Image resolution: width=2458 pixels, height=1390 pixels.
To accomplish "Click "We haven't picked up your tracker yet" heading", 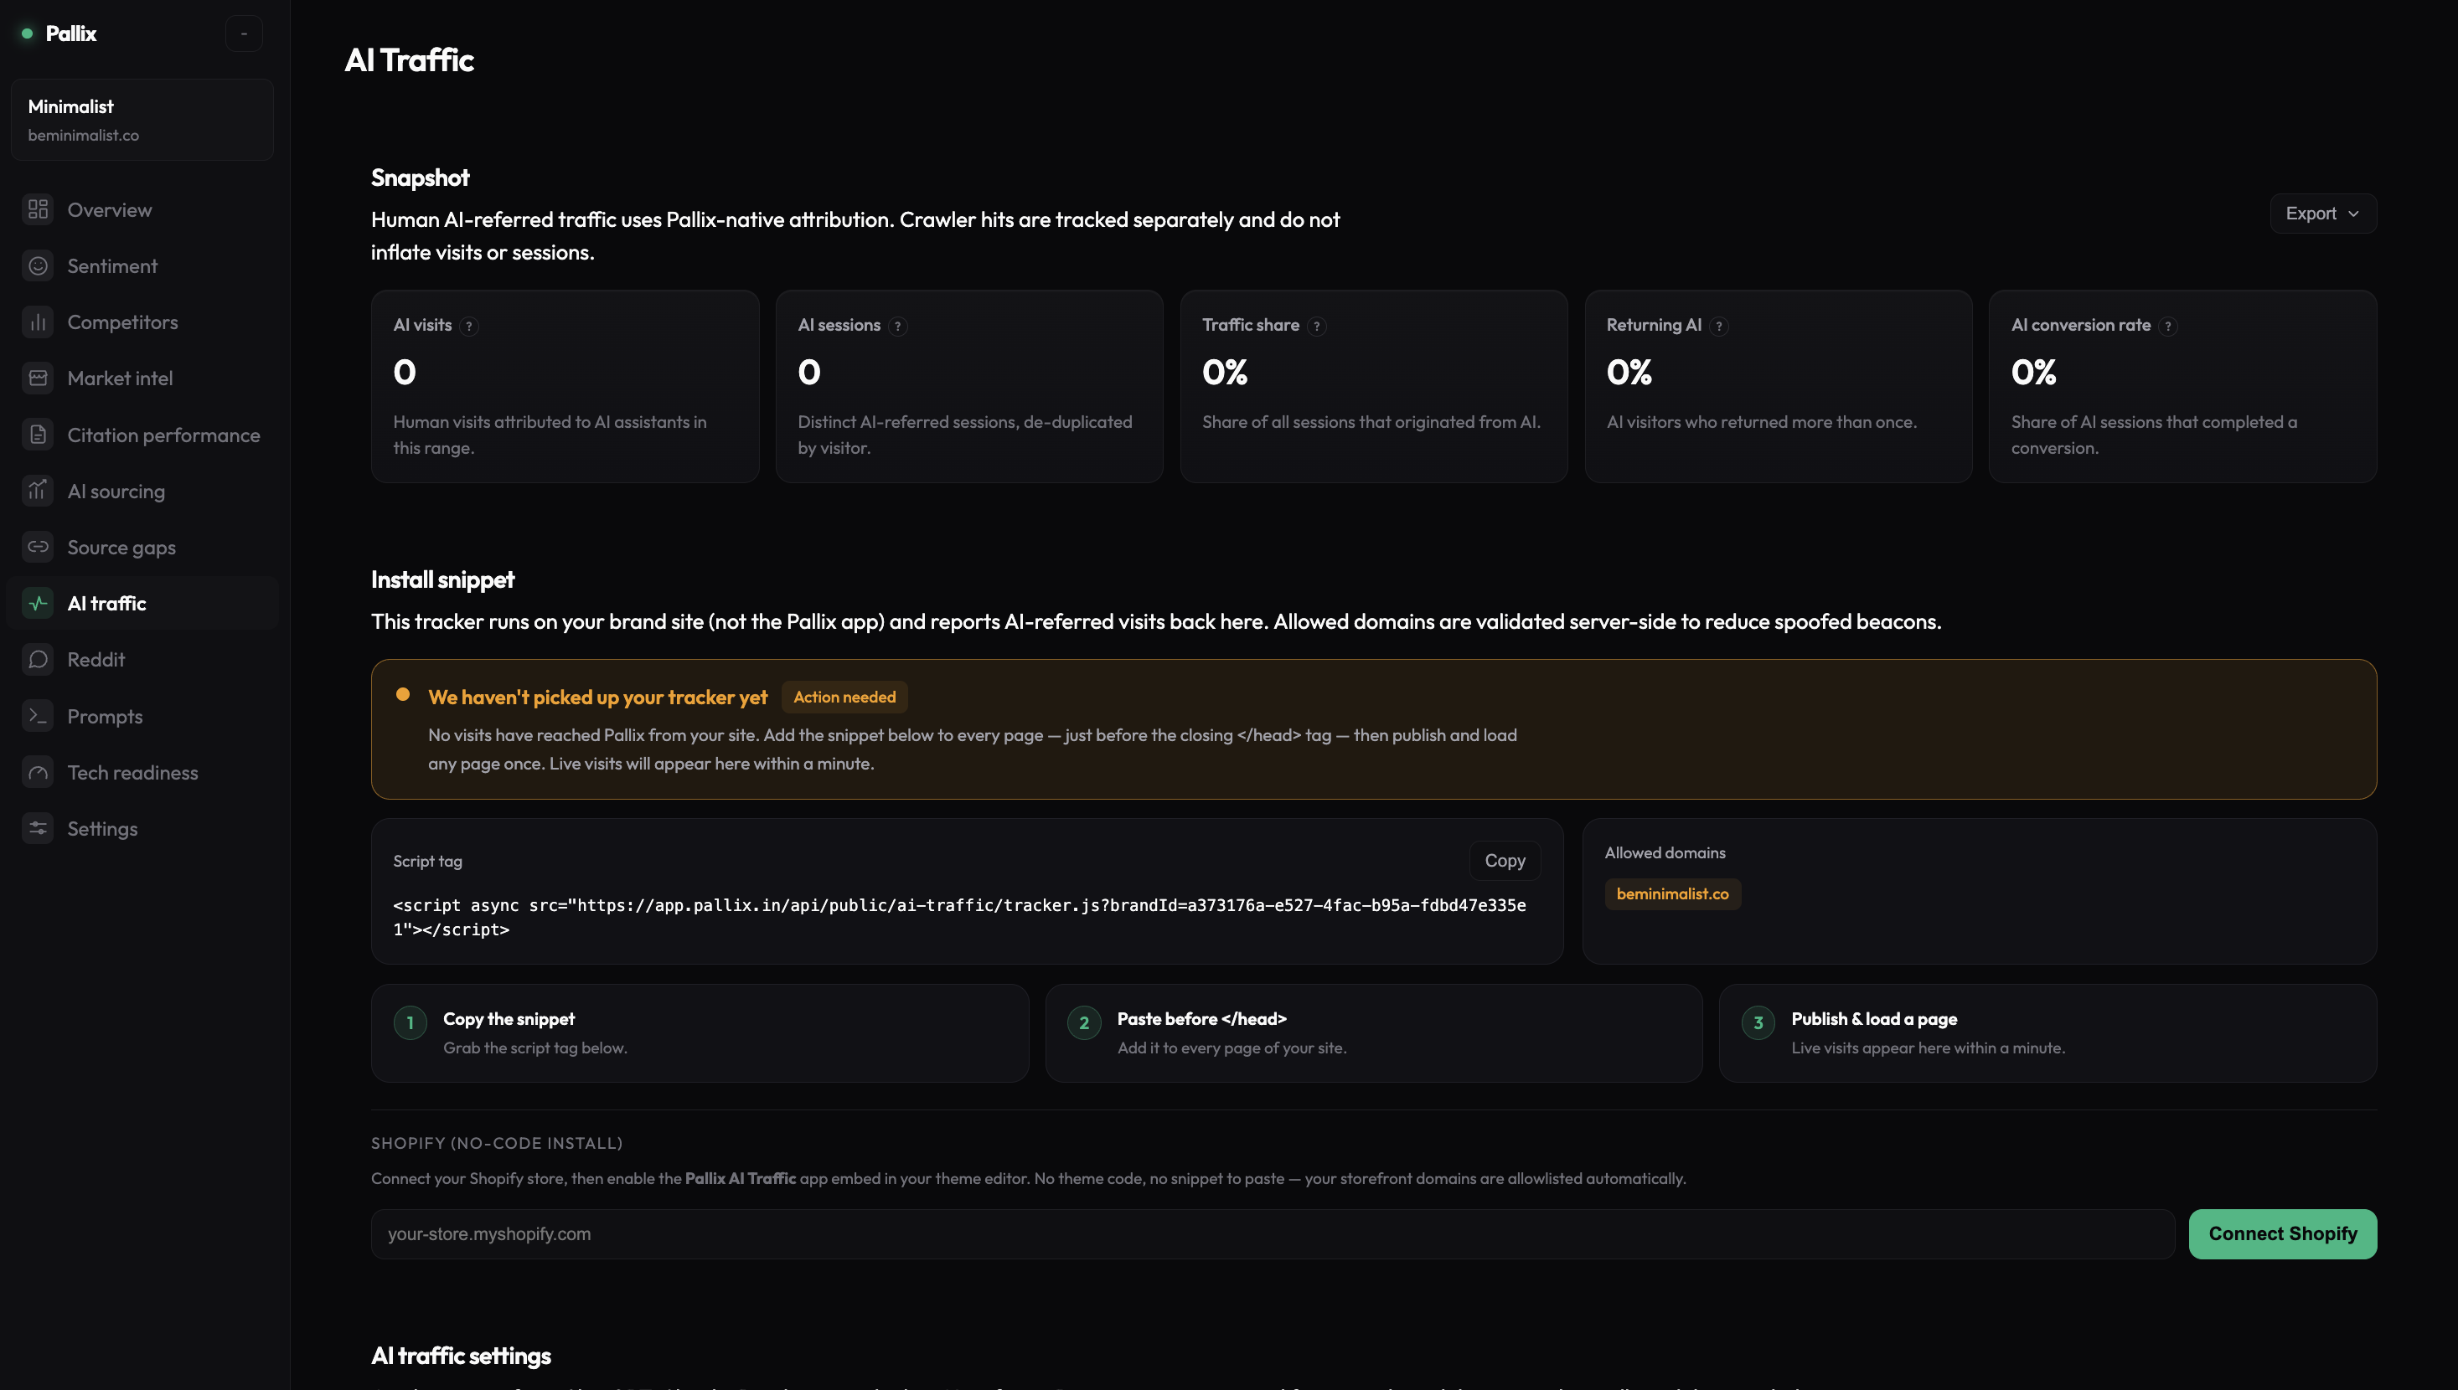I will 598,697.
